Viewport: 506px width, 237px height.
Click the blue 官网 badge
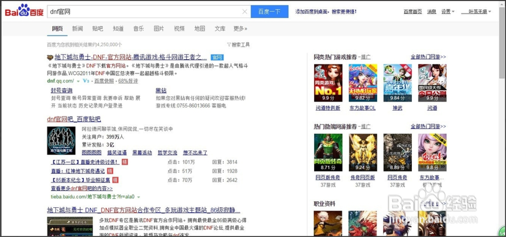217,57
